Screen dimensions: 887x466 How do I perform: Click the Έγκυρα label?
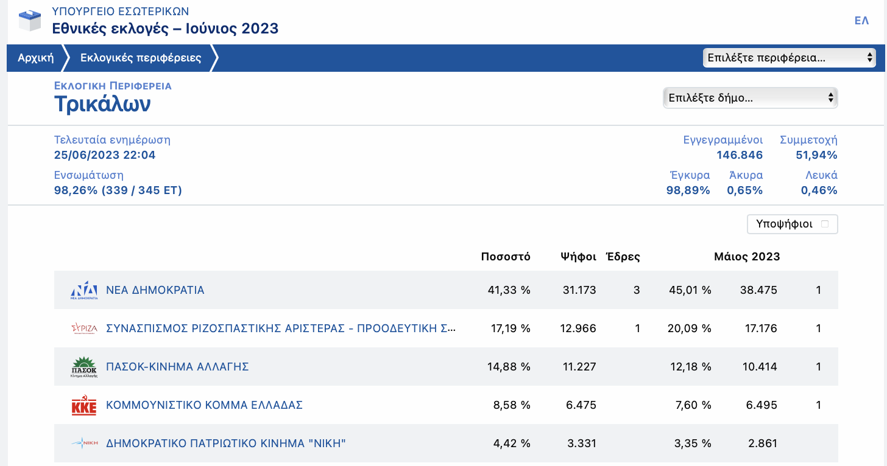click(x=690, y=175)
